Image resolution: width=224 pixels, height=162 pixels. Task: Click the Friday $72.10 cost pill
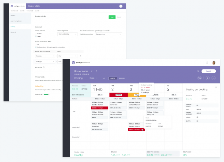click(174, 95)
